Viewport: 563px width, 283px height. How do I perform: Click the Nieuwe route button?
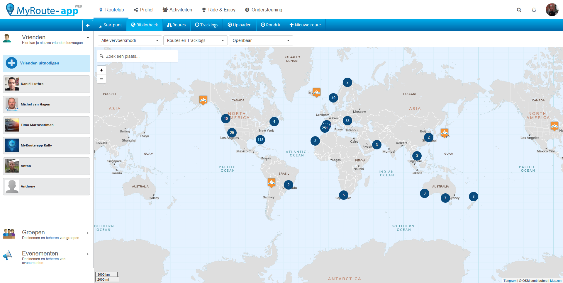coord(305,25)
